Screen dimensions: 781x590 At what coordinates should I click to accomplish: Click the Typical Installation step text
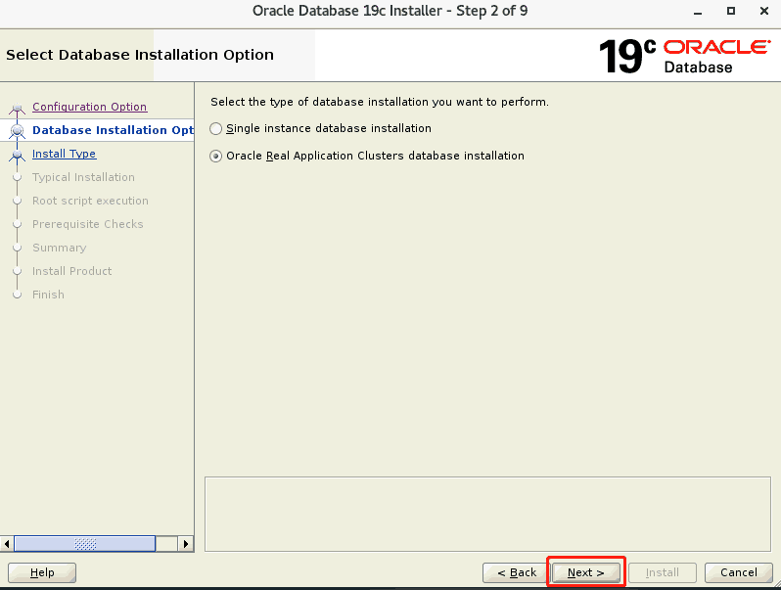[84, 177]
